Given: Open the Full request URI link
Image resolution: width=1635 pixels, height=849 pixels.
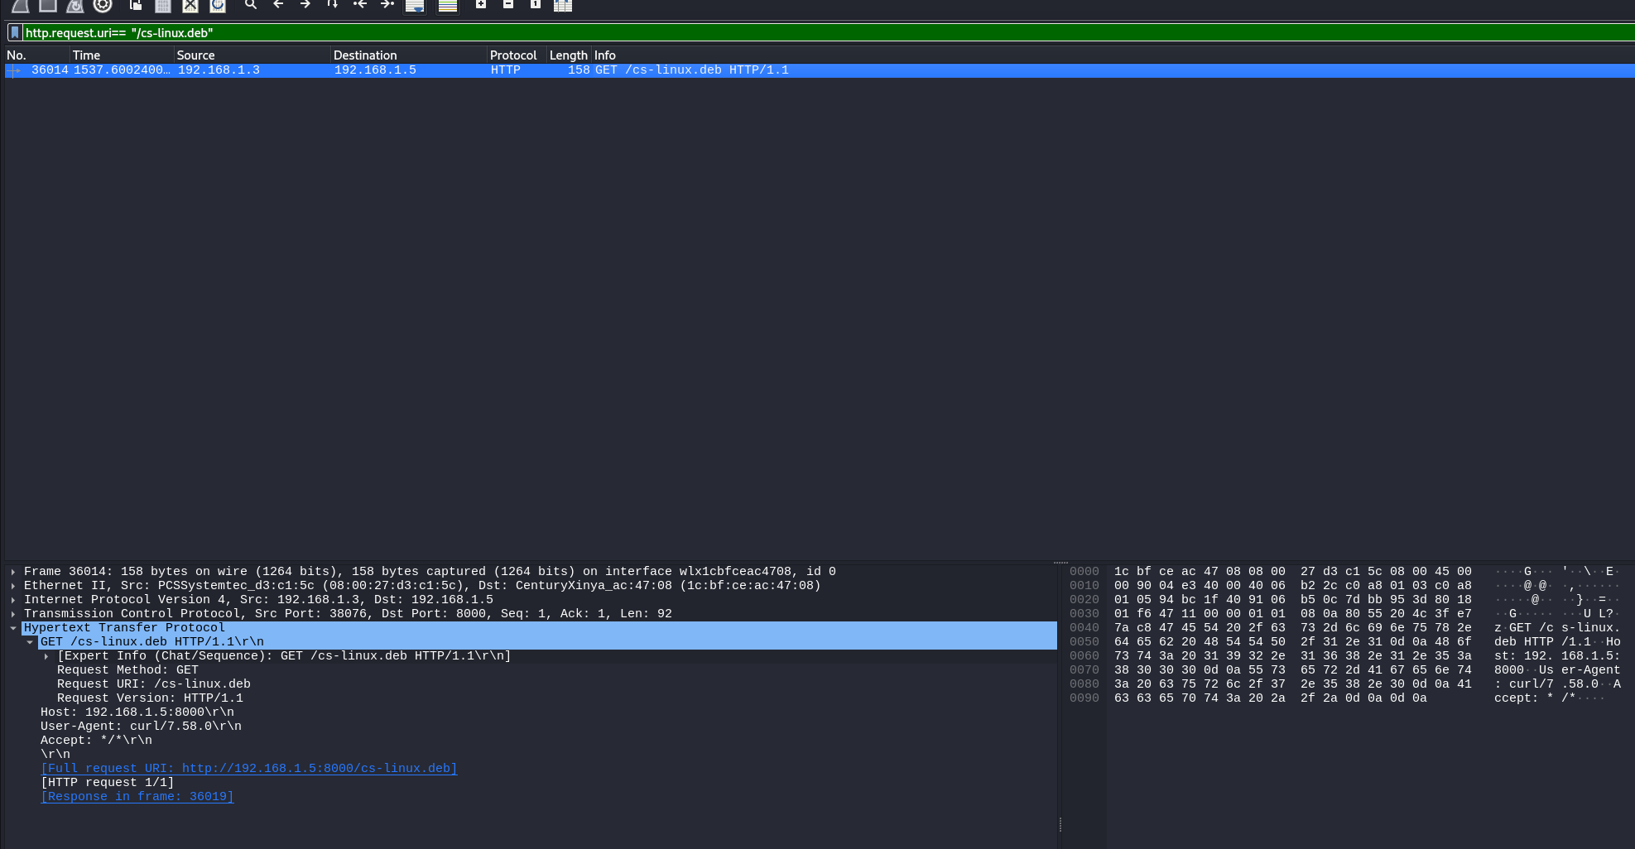Looking at the screenshot, I should (249, 769).
